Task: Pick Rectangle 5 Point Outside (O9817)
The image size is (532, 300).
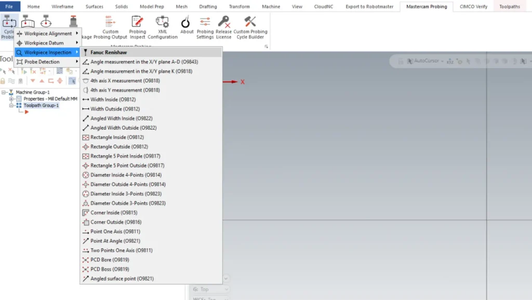Action: click(151, 166)
